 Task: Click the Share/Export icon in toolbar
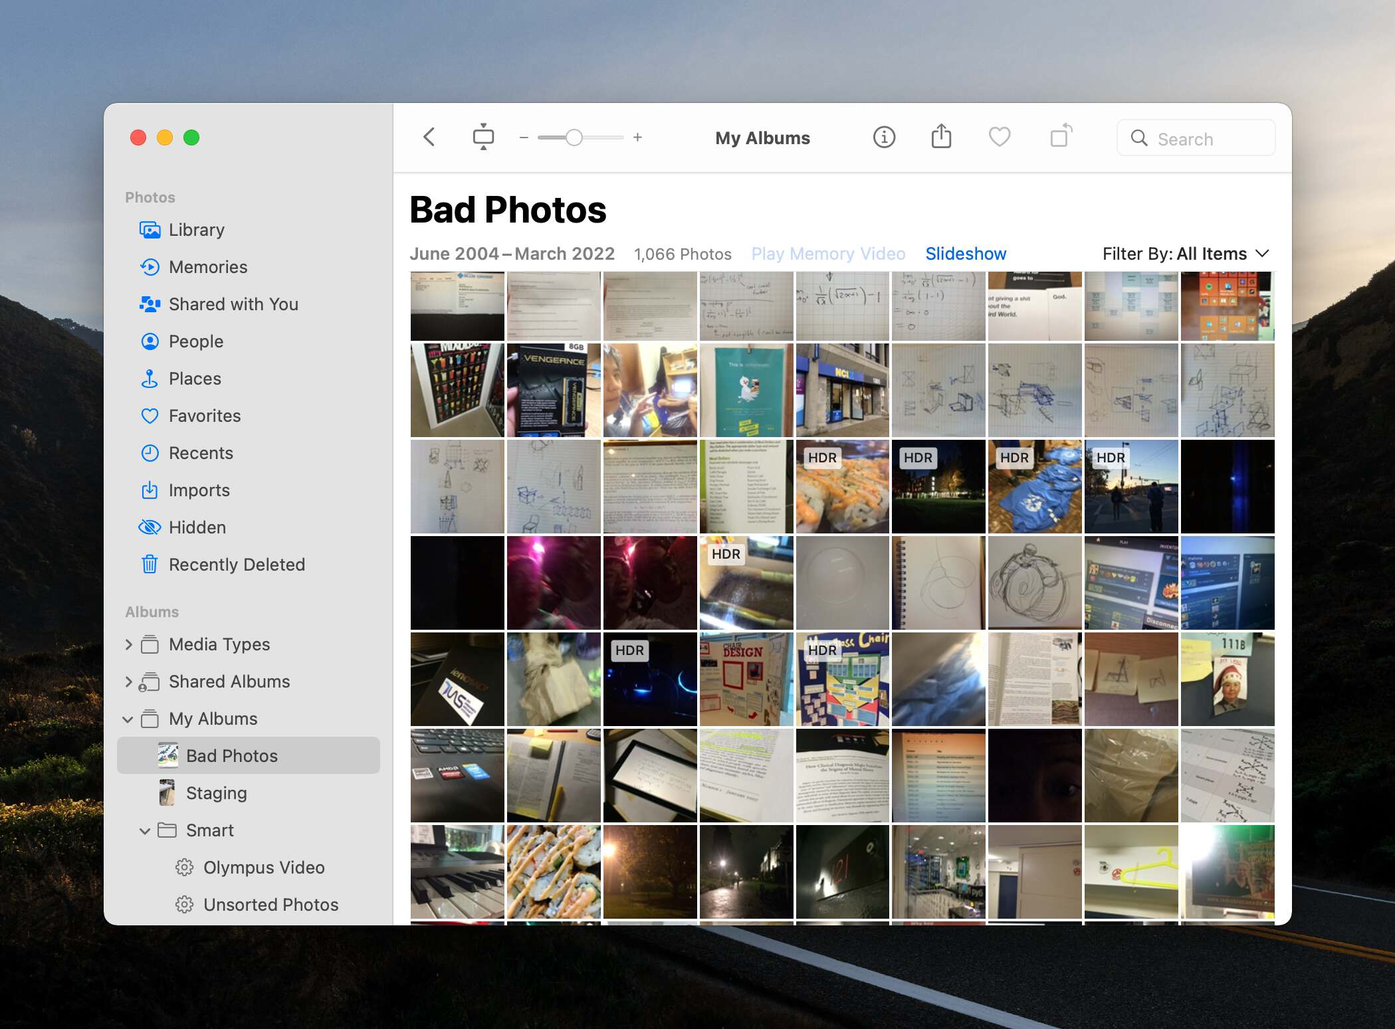(941, 136)
